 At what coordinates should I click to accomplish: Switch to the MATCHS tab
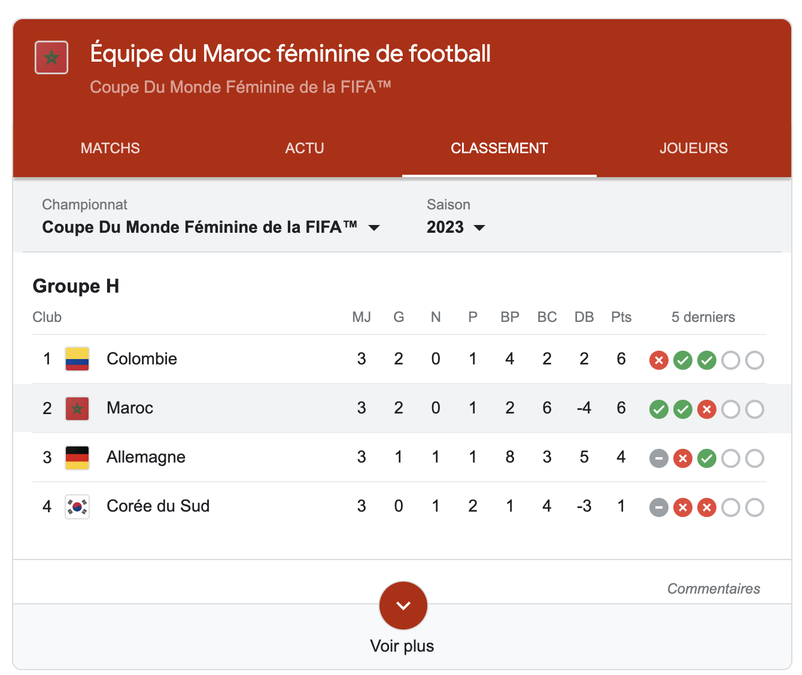coord(110,148)
